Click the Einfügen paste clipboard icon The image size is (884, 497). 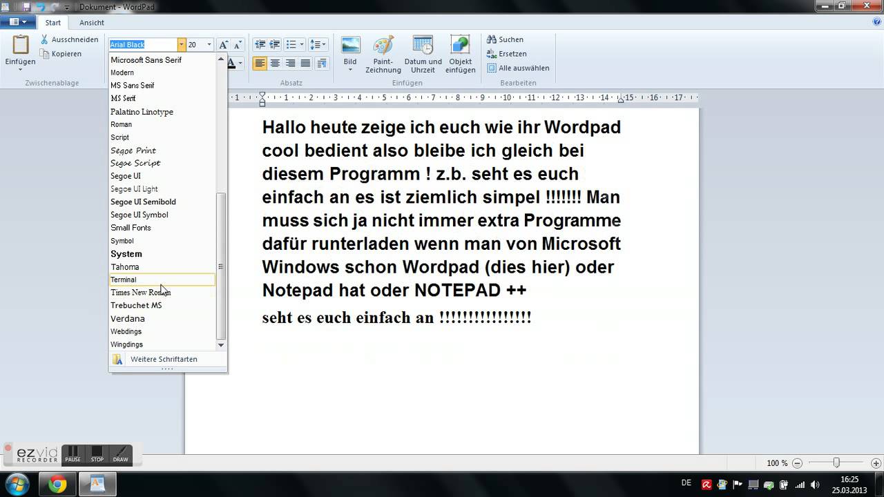20,44
